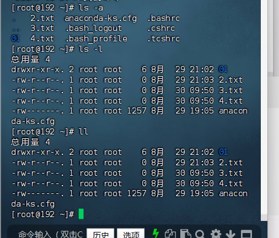Image resolution: width=279 pixels, height=238 pixels.
Task: Click '总用量 4' under the ll command
Action: click(30, 142)
